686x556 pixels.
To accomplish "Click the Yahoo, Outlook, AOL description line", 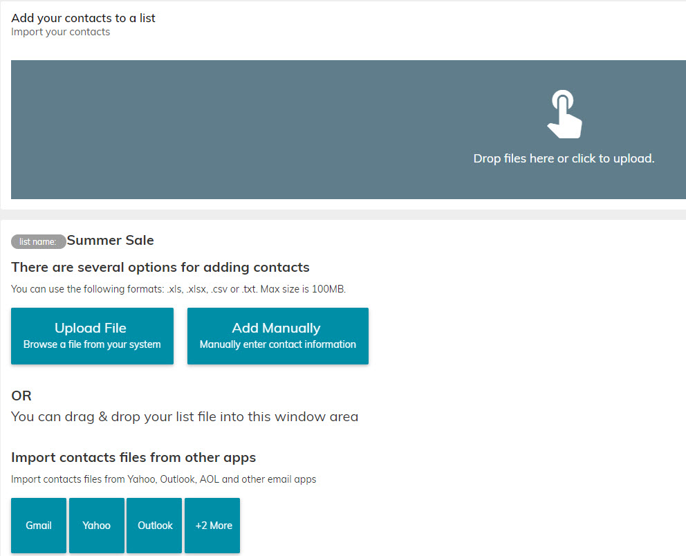I will point(163,479).
